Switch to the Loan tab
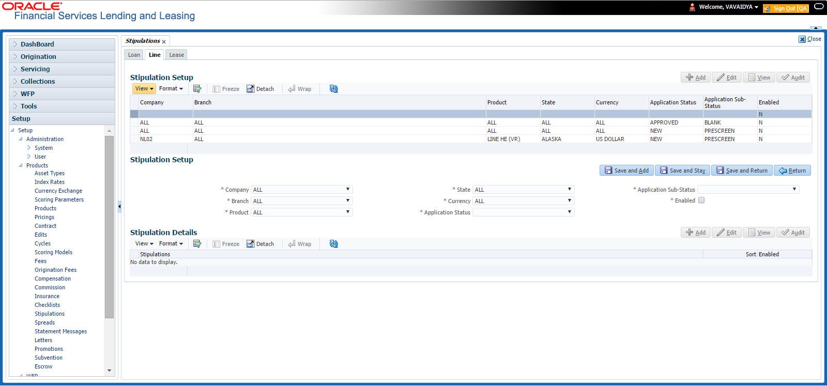The image size is (827, 386). point(134,55)
